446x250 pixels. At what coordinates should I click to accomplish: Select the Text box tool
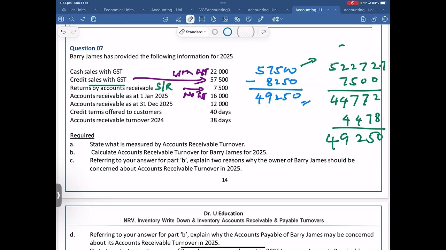(x=202, y=19)
